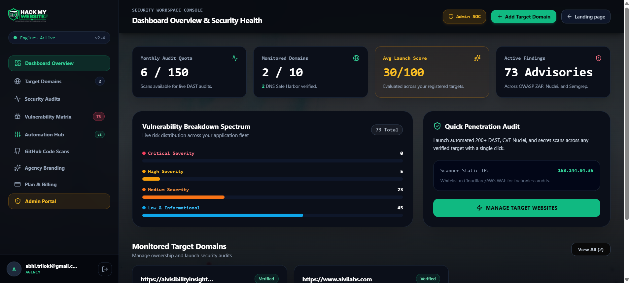This screenshot has width=630, height=283.
Task: Click the Admin SOC button
Action: [464, 17]
